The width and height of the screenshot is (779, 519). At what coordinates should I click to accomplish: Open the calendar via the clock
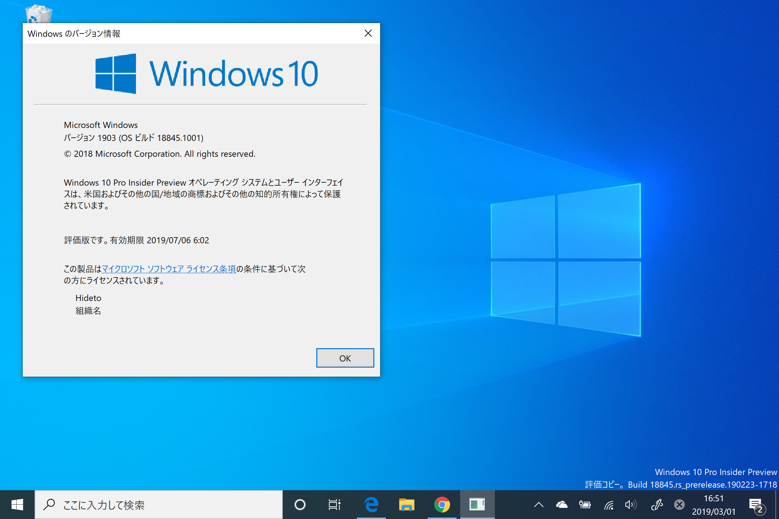713,505
